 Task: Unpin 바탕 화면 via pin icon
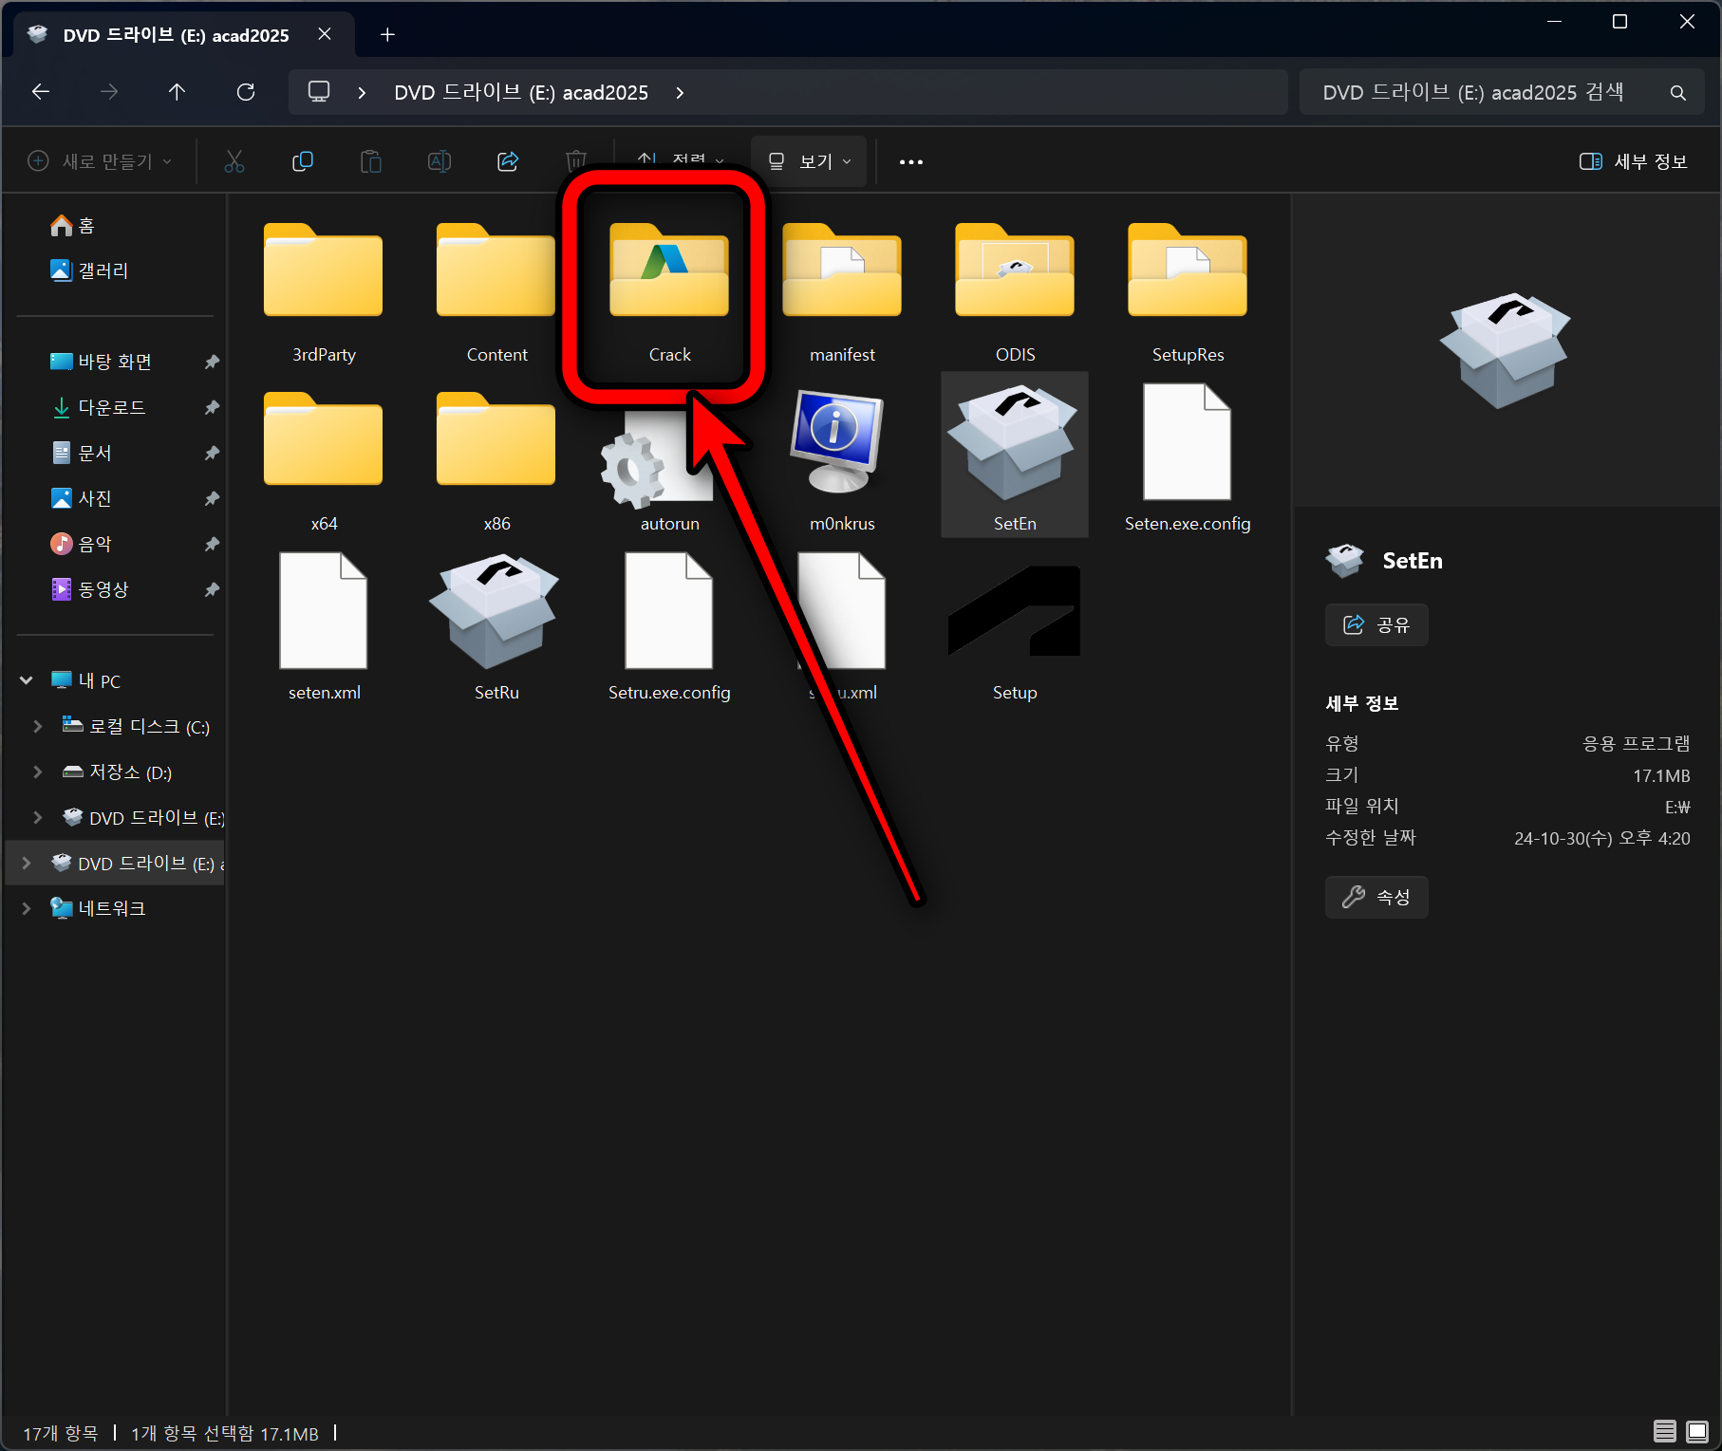point(212,362)
